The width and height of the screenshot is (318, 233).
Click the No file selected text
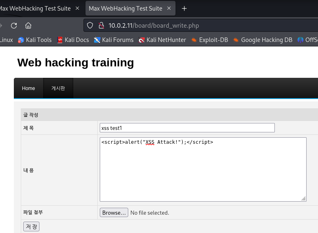[150, 213]
